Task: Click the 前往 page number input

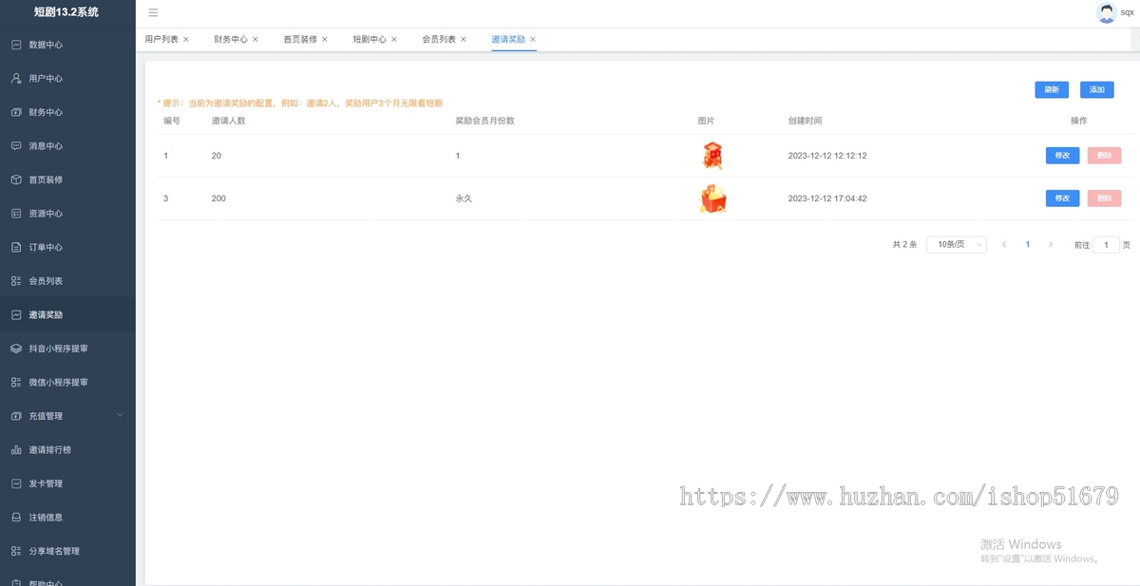Action: click(1106, 244)
